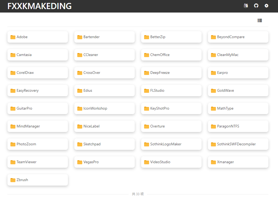
Task: Open the CrossOver folder
Action: coord(104,73)
